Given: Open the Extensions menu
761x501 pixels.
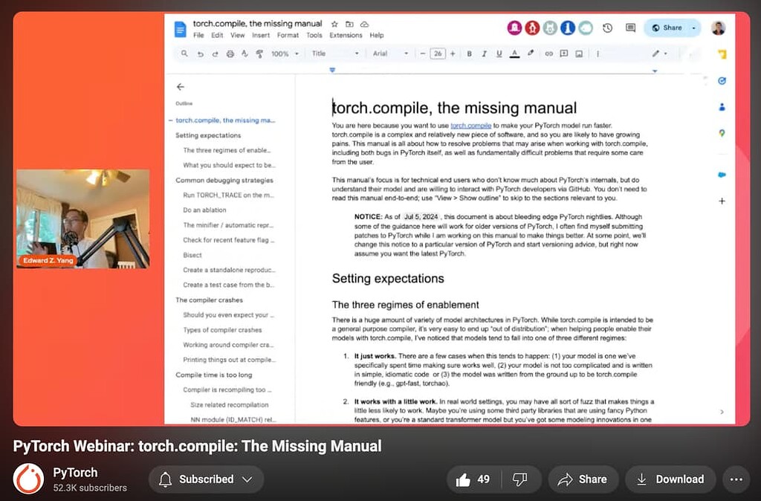Looking at the screenshot, I should (x=346, y=36).
